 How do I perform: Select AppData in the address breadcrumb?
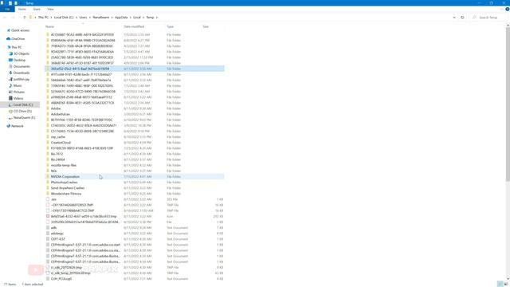pos(121,18)
